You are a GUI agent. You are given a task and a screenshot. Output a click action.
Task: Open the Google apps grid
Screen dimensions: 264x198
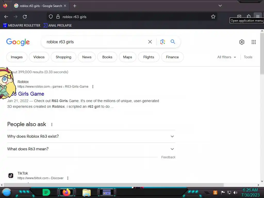(254, 42)
